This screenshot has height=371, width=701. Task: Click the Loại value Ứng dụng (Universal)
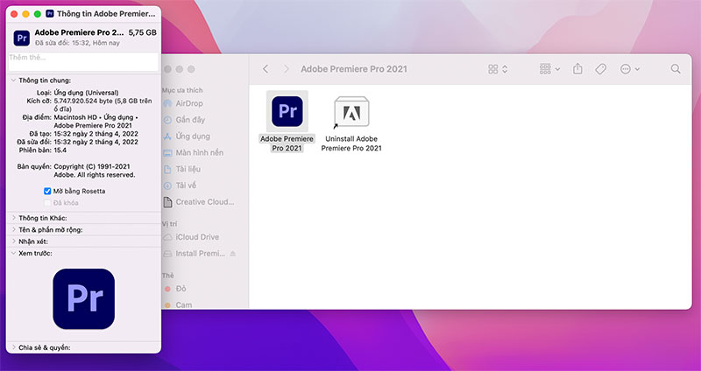click(86, 93)
